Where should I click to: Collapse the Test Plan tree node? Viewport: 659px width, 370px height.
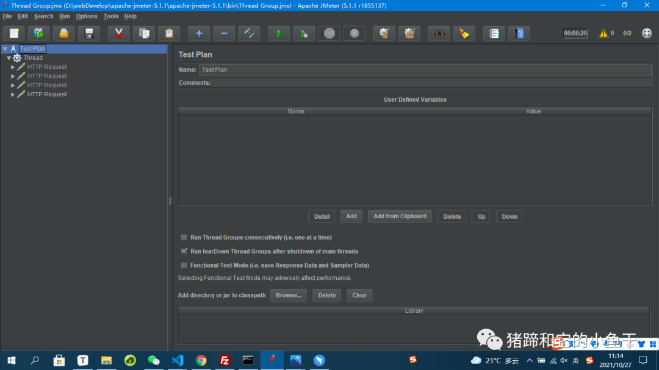pyautogui.click(x=5, y=49)
